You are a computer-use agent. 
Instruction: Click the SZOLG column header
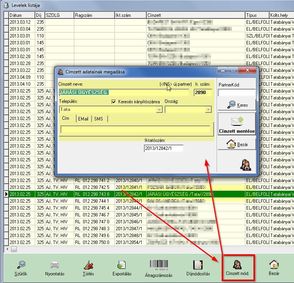click(x=59, y=15)
